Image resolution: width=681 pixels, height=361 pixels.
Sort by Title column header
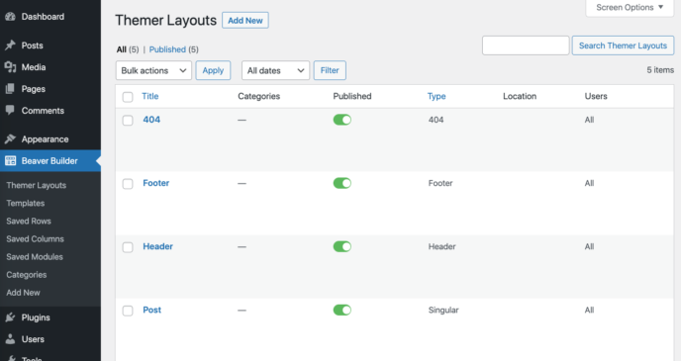tap(150, 96)
